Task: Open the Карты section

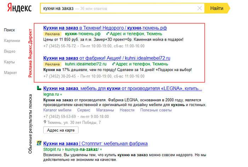Action: [9, 62]
